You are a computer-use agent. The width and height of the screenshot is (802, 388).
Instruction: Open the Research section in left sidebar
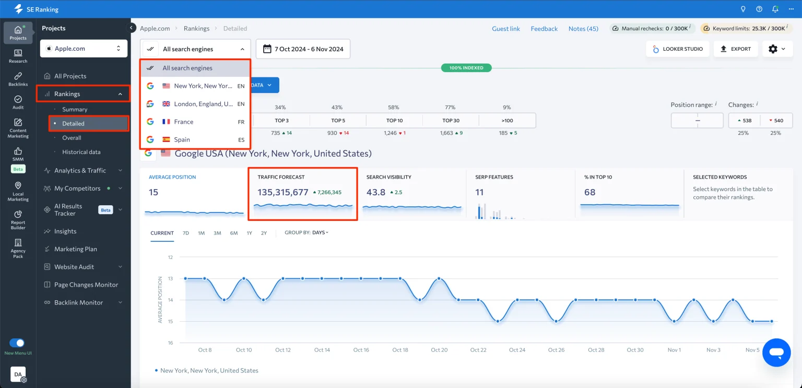pos(18,55)
